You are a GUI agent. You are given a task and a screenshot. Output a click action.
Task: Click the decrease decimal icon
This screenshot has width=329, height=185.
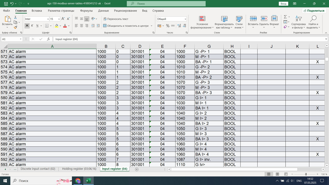point(185,26)
